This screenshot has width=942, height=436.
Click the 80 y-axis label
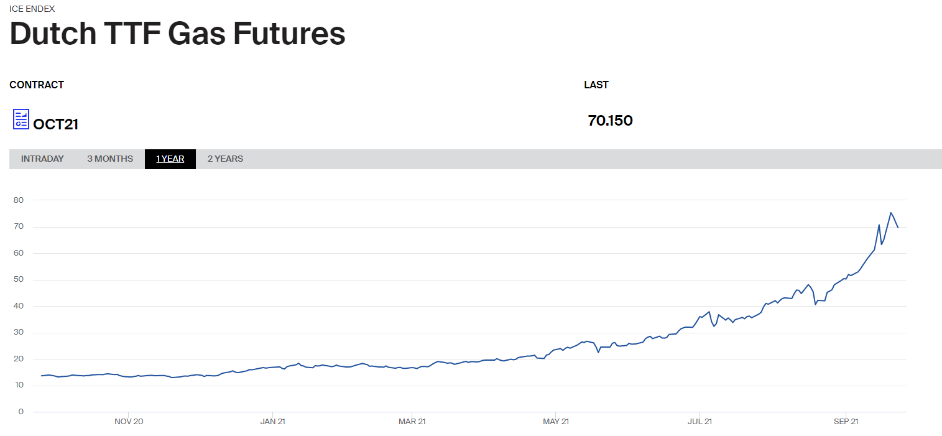(19, 200)
